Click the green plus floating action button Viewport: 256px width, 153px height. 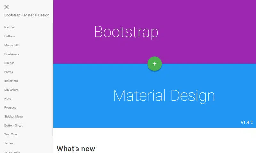click(x=155, y=64)
